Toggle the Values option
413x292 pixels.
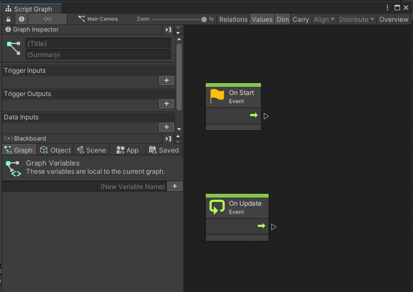point(262,20)
